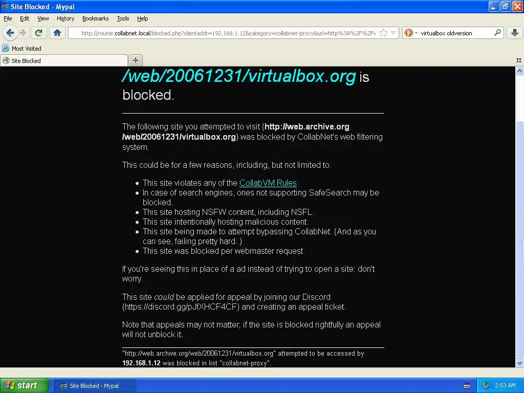Image resolution: width=524 pixels, height=393 pixels.
Task: Go back one page with the Back arrow
Action: coord(10,33)
